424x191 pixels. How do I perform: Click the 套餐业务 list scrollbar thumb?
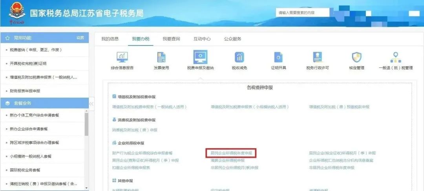point(86,124)
